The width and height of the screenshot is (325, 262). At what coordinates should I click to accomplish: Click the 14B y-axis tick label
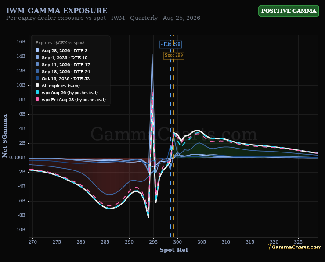21,56
